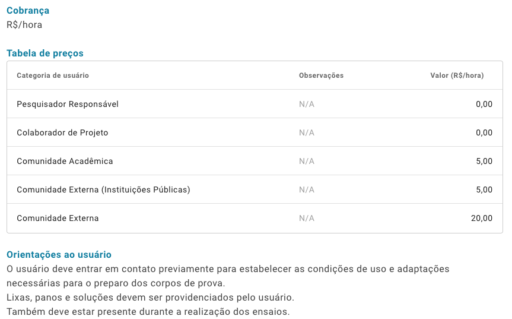The image size is (512, 319).
Task: Click the 5,00 value for Comunidade Acadêmica
Action: (484, 161)
